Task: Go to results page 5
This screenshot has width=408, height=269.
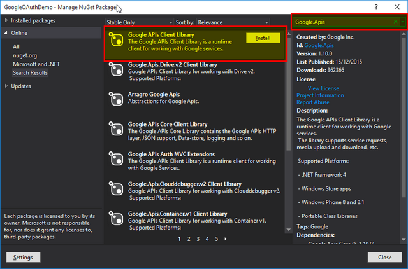Action: pos(217,239)
